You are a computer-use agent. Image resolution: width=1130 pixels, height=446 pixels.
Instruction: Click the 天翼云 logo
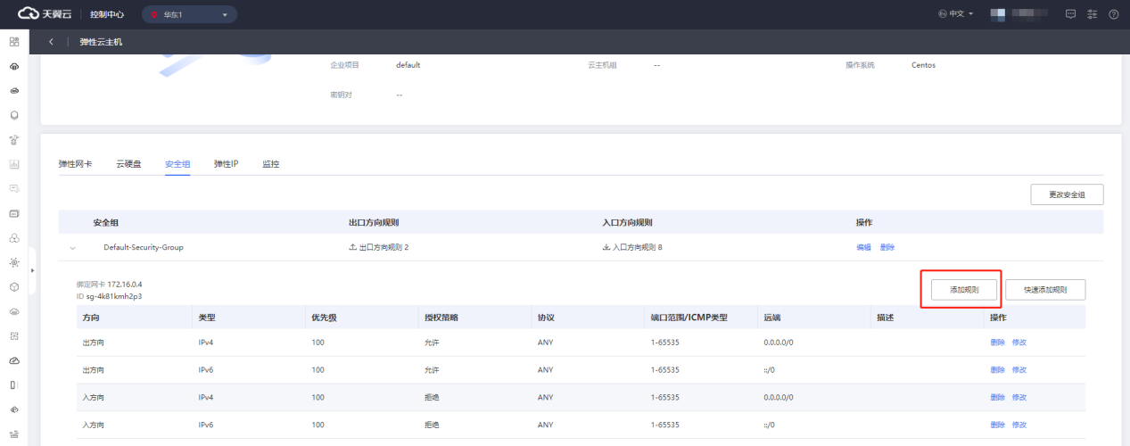(x=45, y=14)
